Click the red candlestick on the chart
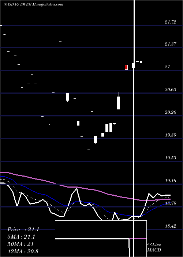183x257 pixels. click(126, 67)
